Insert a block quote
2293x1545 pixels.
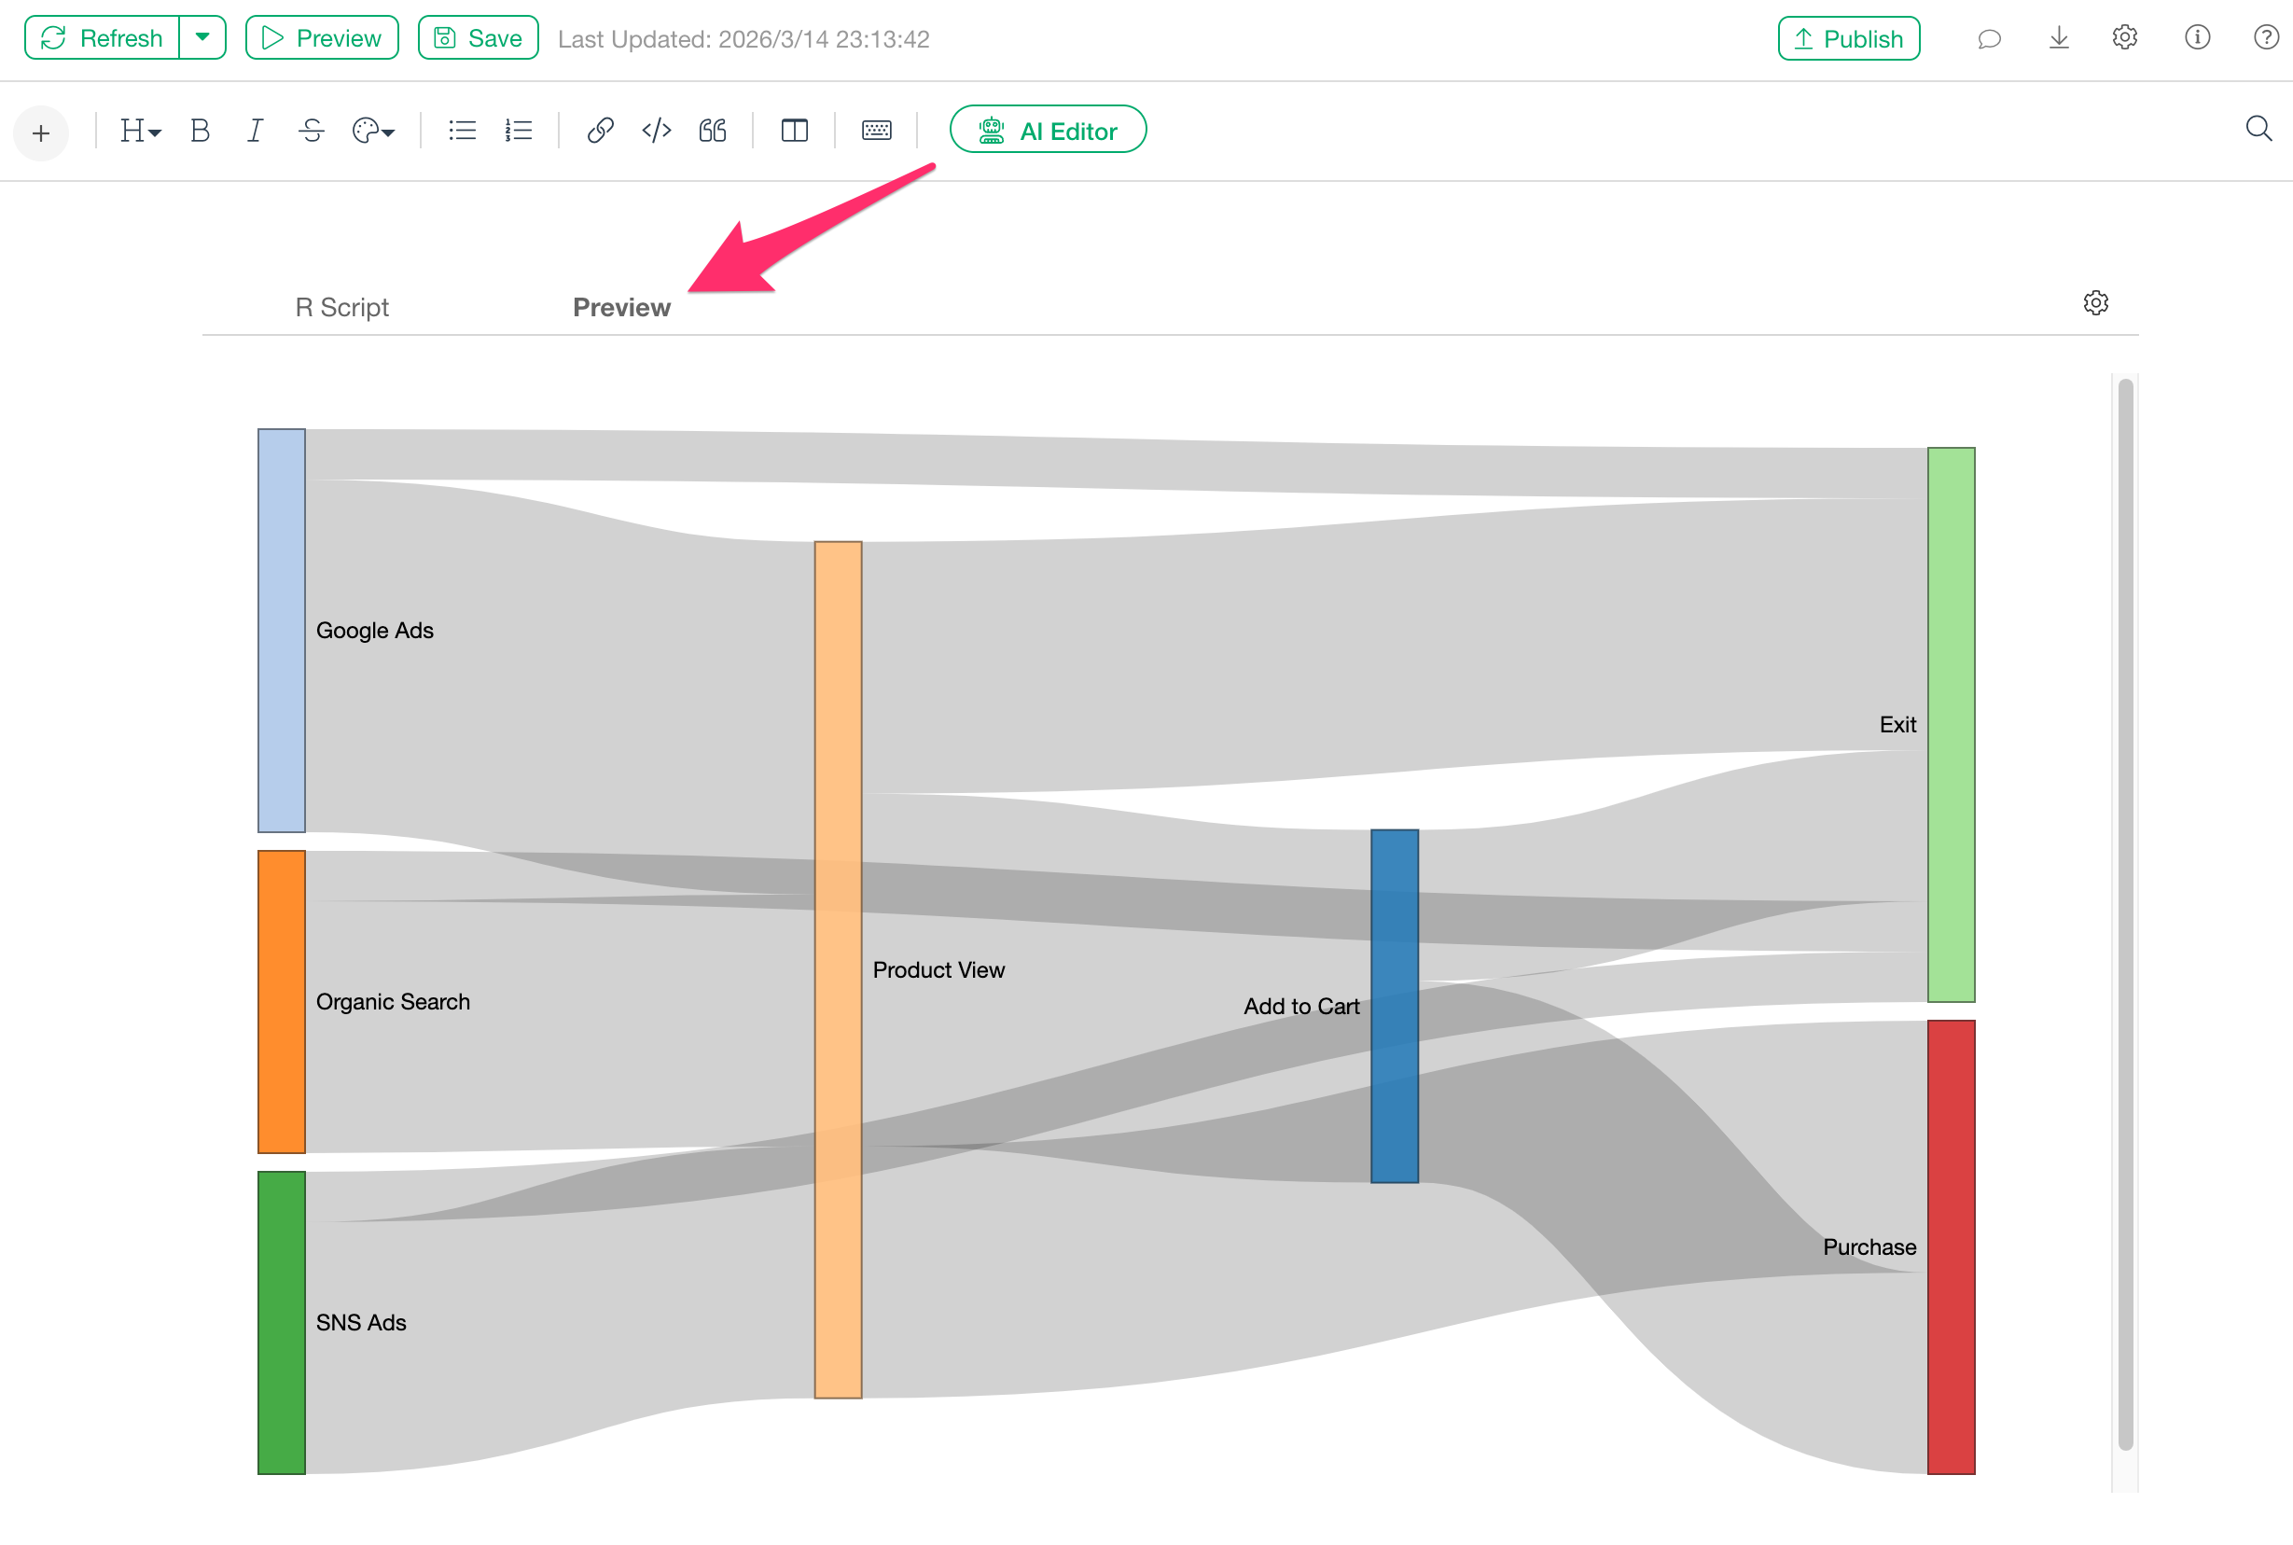pyautogui.click(x=712, y=130)
